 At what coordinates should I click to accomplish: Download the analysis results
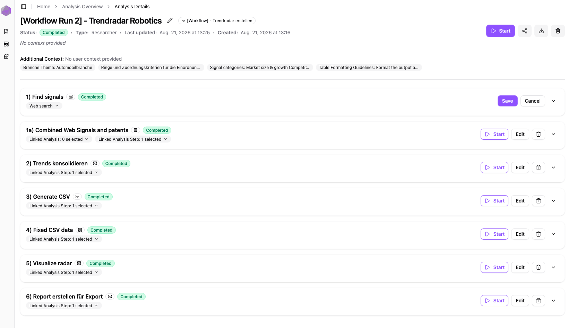(x=541, y=31)
